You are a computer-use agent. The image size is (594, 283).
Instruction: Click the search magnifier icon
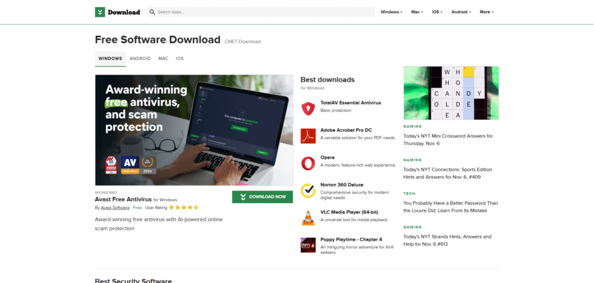[x=153, y=12]
